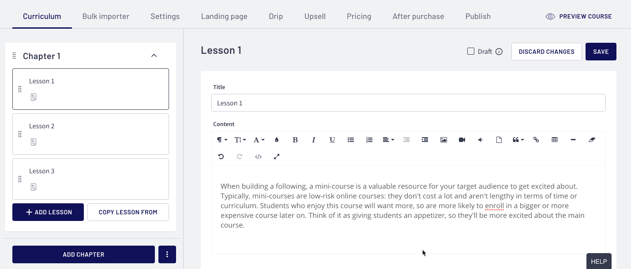Viewport: 631px width, 269px height.
Task: Toggle underline formatting
Action: pos(332,140)
